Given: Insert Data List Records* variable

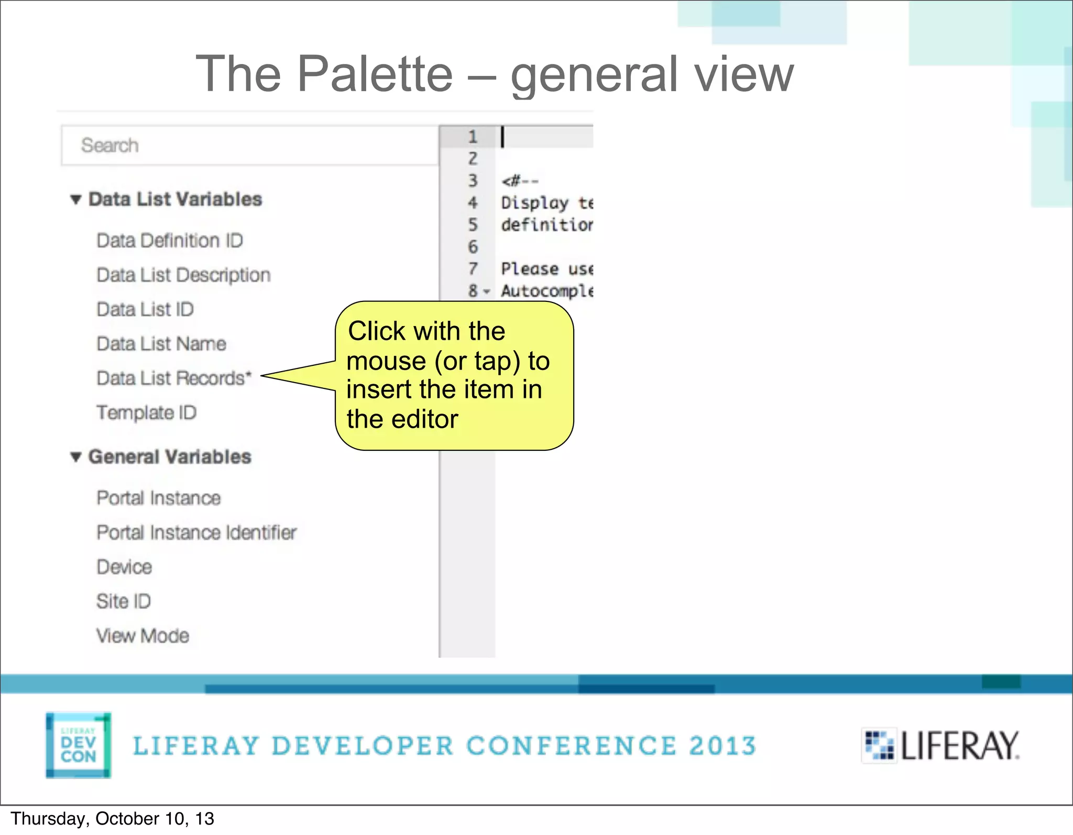Looking at the screenshot, I should coord(174,378).
